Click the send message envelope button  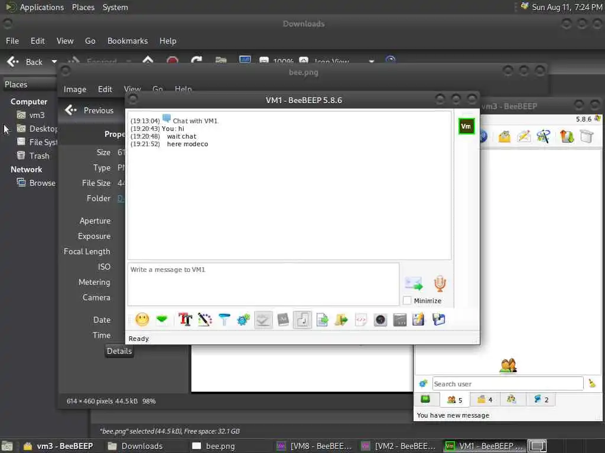coord(414,284)
